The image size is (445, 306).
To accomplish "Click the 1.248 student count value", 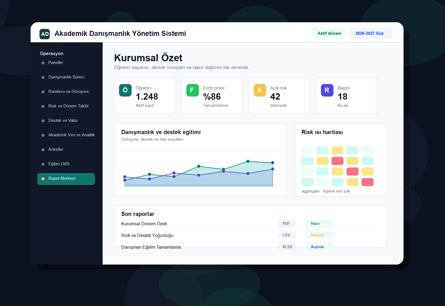I will 147,97.
